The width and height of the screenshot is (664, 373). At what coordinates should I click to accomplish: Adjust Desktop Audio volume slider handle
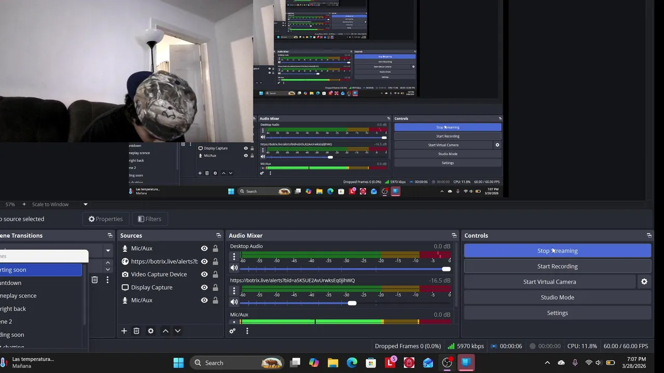pos(447,269)
